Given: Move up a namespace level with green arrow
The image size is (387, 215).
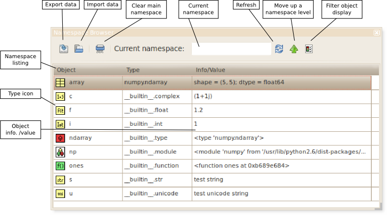Looking at the screenshot, I should (294, 49).
